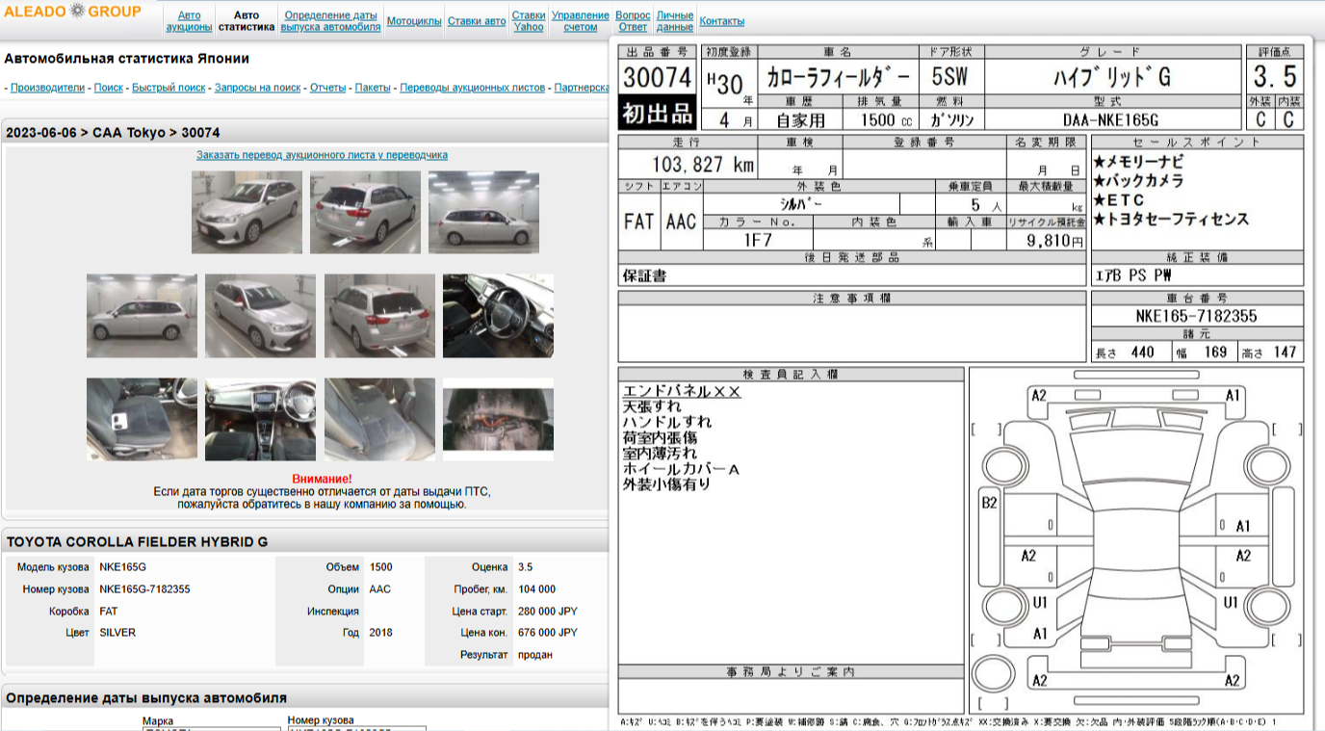The image size is (1325, 731).
Task: Order auction sheet translation link
Action: coord(322,155)
